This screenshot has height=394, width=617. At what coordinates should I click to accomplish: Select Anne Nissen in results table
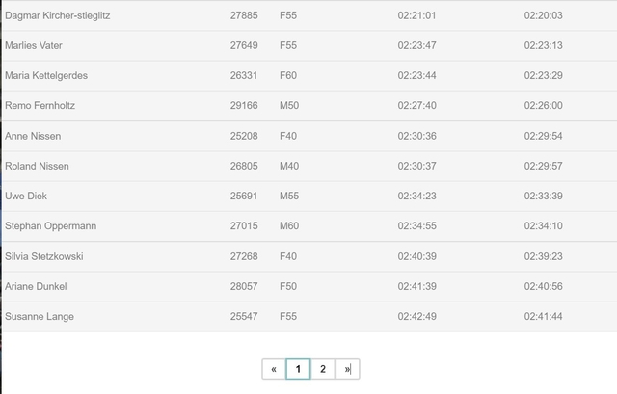coord(310,136)
